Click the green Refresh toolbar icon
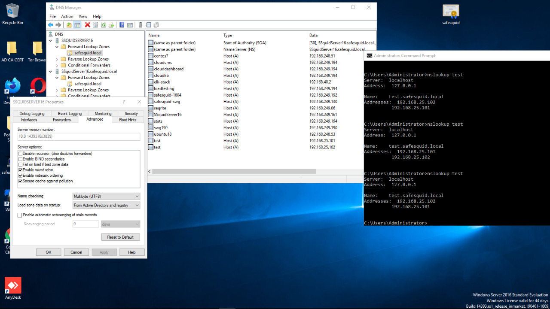 tap(104, 25)
